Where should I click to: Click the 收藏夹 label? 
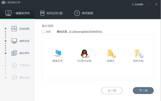pyautogui.click(x=111, y=61)
